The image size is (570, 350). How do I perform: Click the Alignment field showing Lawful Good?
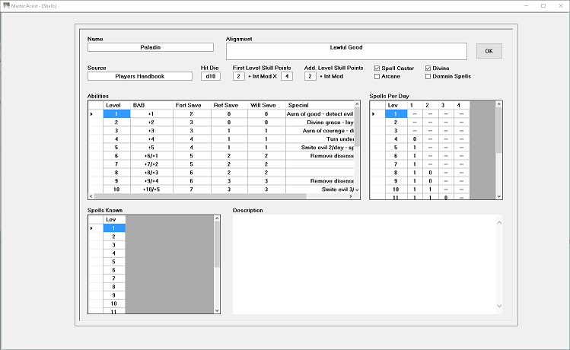346,51
